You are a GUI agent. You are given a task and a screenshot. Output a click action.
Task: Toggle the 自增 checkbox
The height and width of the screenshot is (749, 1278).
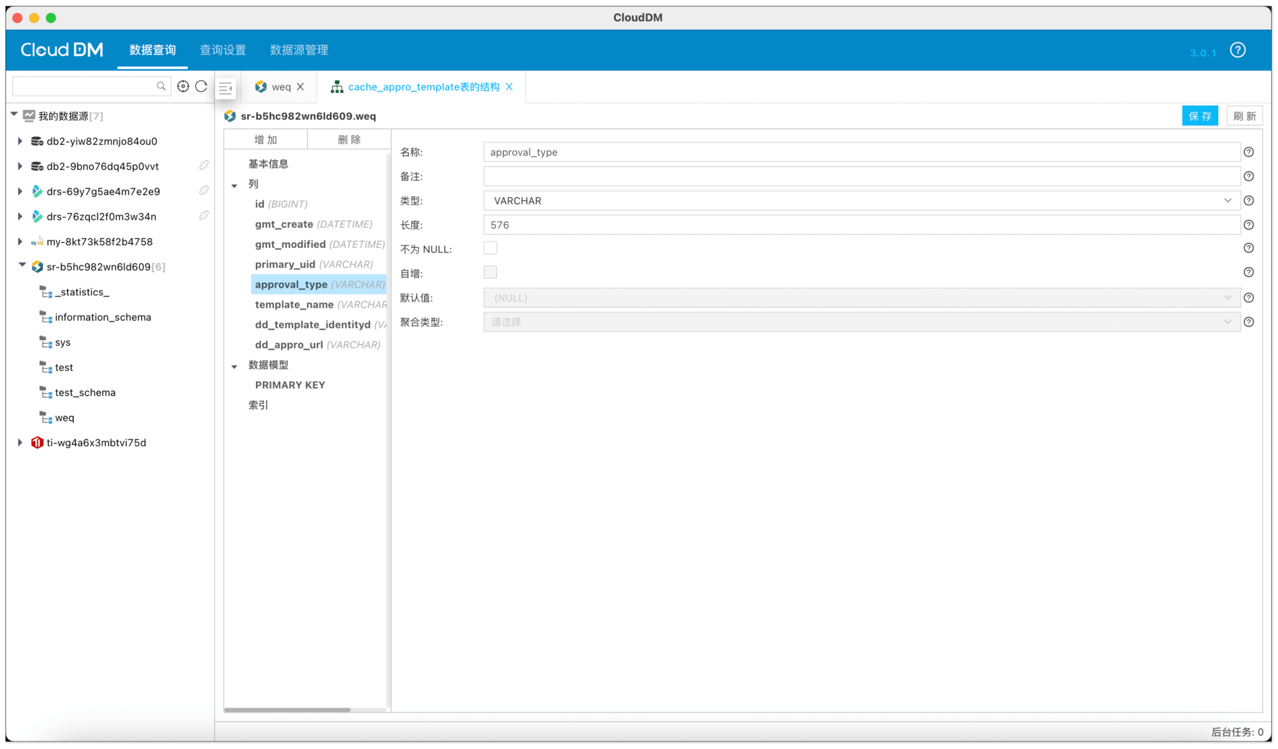tap(490, 273)
